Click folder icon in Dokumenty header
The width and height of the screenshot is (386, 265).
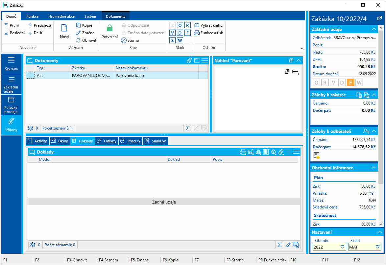point(197,60)
